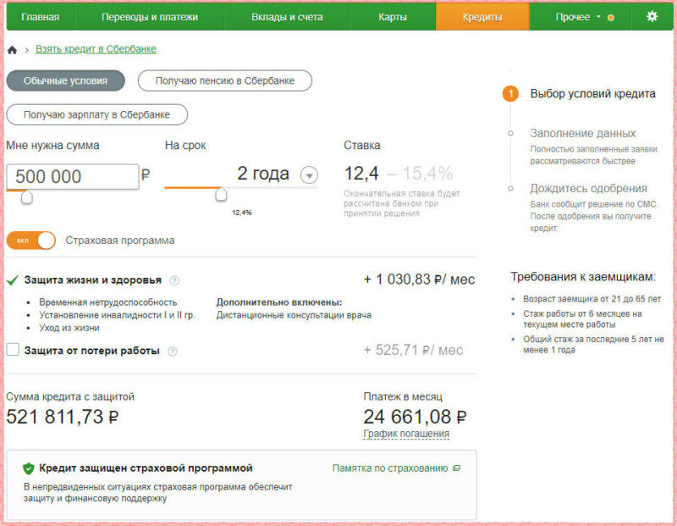677x526 pixels.
Task: Show help tooltip for Защита жизни и здоровья
Action: coord(174,280)
